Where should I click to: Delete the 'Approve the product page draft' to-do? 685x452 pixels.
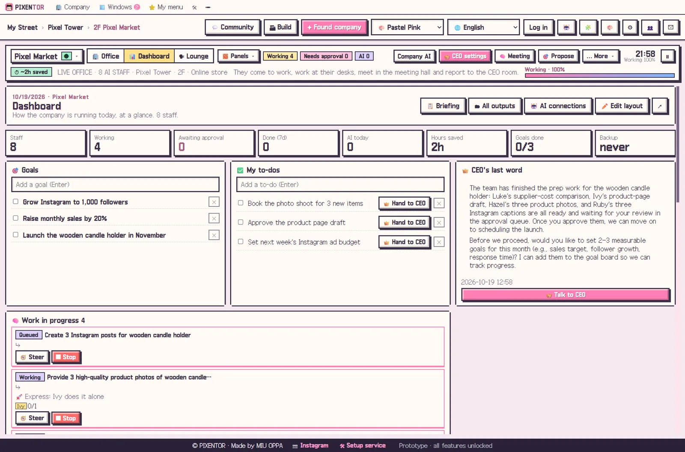(x=439, y=223)
